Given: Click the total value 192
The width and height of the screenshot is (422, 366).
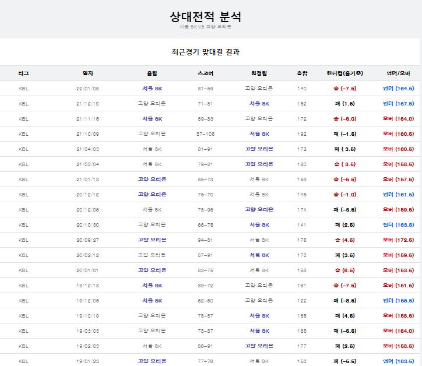Looking at the screenshot, I should click(x=302, y=134).
